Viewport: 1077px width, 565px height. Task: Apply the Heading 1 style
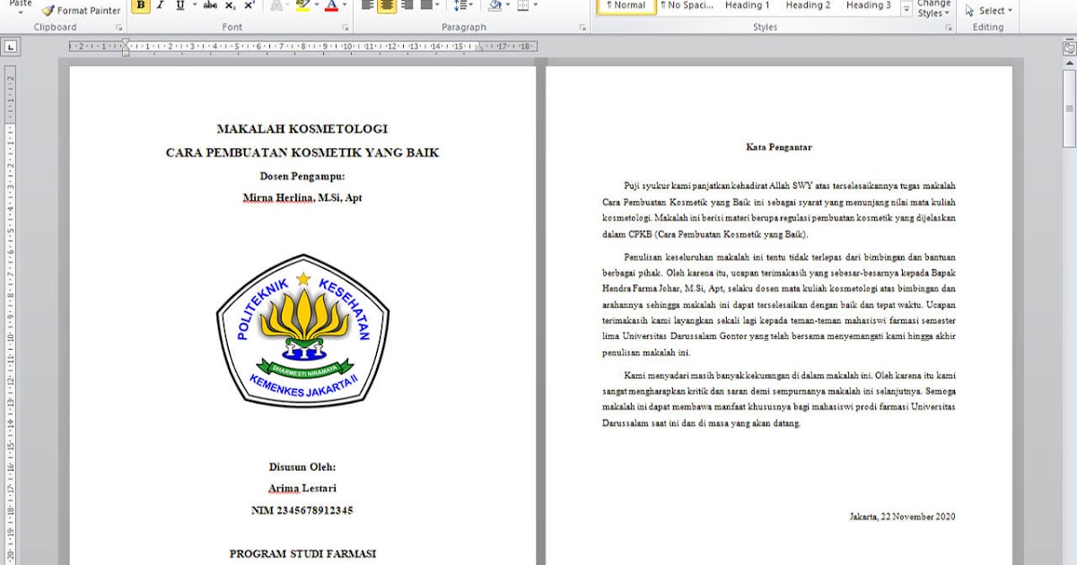pyautogui.click(x=748, y=7)
